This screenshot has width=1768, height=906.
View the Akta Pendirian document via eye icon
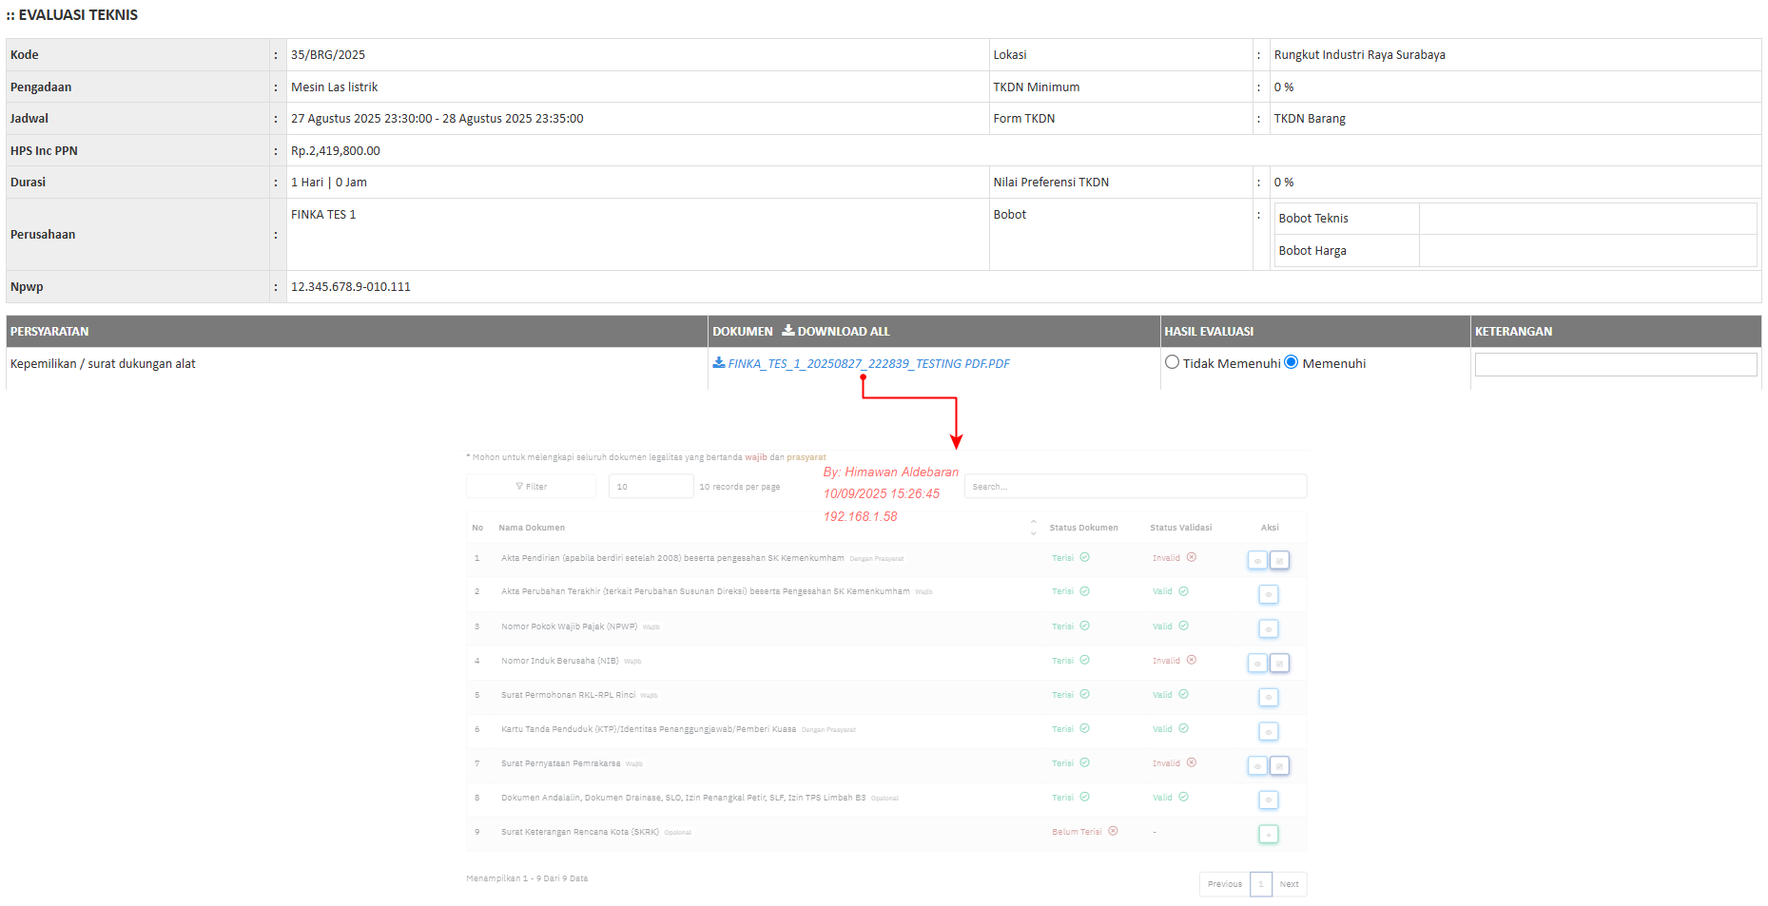click(x=1257, y=561)
